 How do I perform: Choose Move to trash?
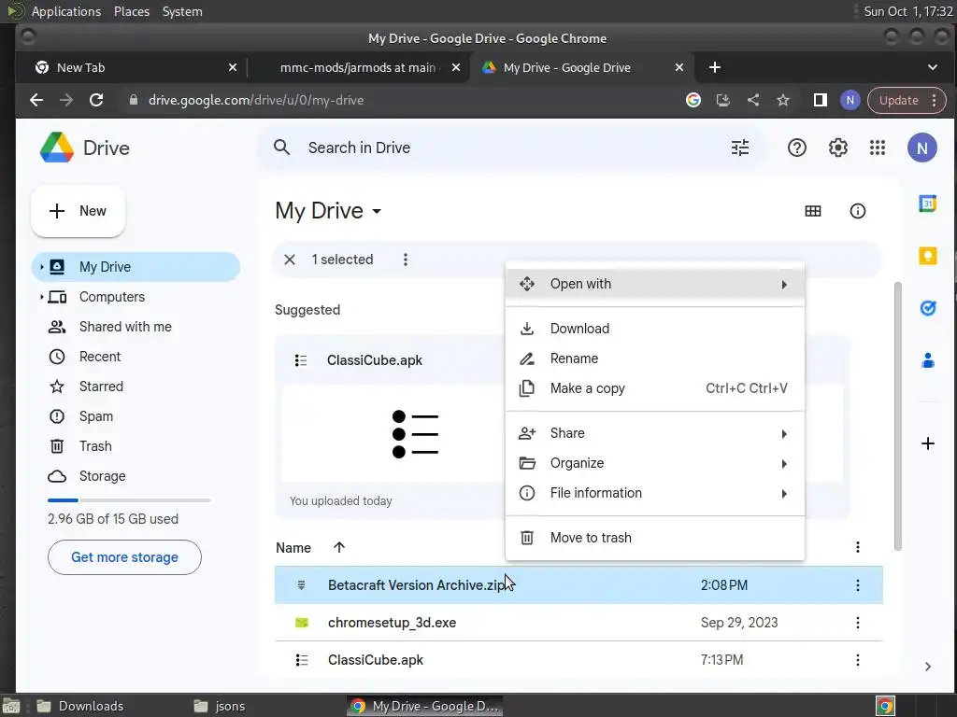655,538
